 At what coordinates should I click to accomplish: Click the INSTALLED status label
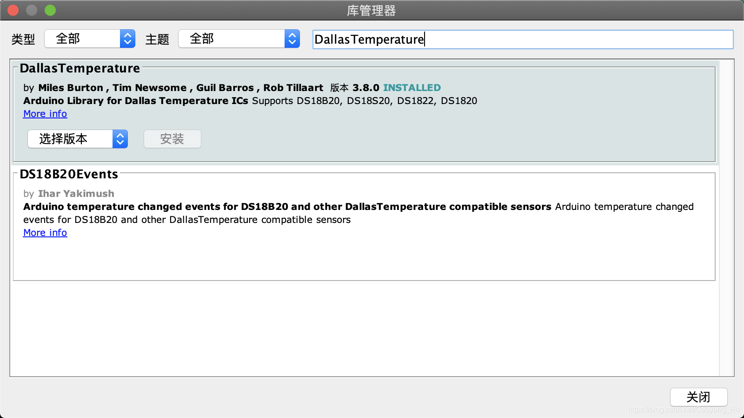point(412,88)
